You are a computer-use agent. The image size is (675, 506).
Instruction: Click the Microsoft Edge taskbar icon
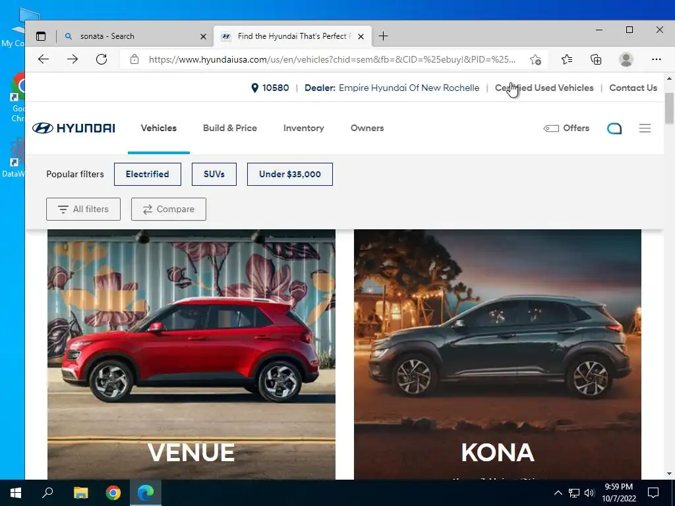(x=146, y=493)
